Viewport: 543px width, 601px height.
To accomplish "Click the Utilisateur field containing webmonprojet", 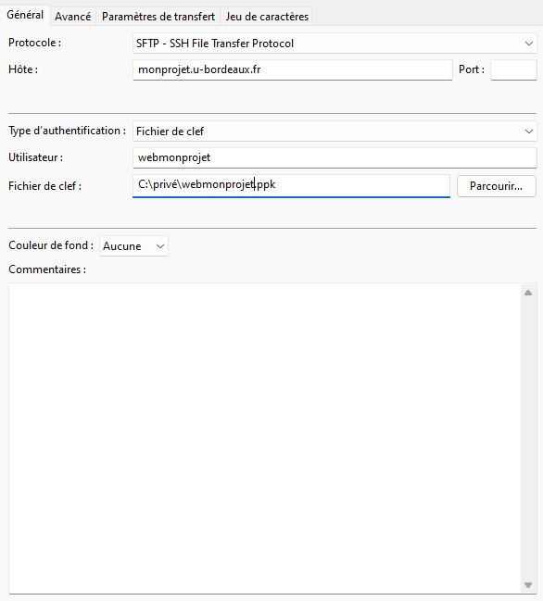I will (335, 157).
